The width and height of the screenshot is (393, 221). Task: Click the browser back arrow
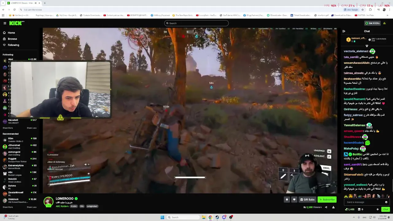[3, 10]
